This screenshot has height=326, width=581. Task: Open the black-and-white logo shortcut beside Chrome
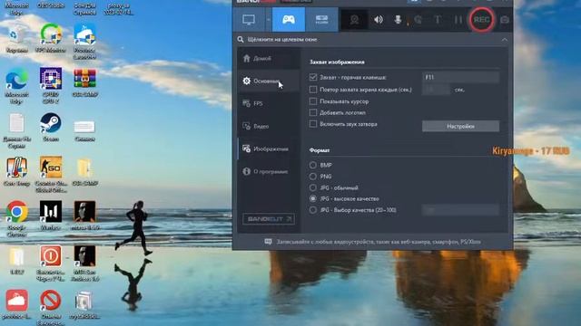(x=51, y=216)
